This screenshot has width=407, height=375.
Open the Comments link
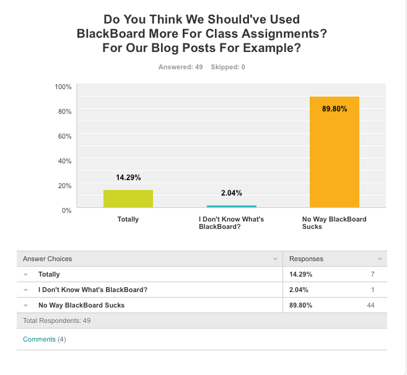[x=38, y=339]
